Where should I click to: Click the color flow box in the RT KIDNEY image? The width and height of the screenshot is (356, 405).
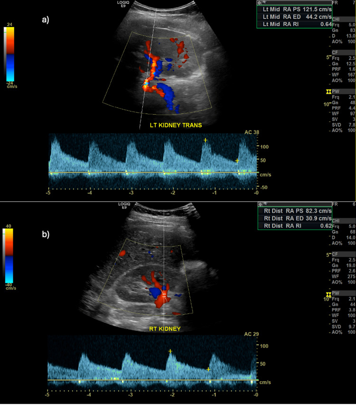[145, 276]
